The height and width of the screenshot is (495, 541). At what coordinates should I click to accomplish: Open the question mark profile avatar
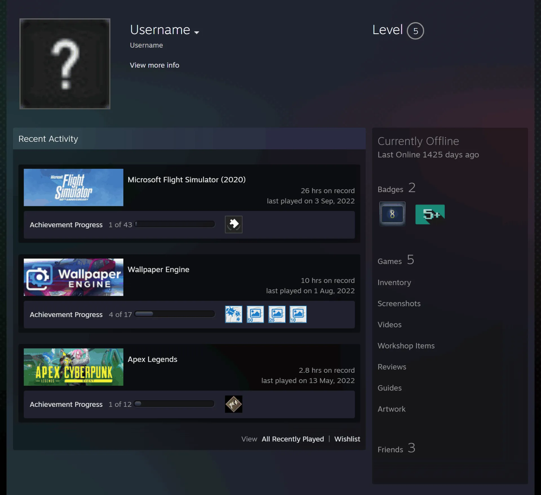click(65, 64)
